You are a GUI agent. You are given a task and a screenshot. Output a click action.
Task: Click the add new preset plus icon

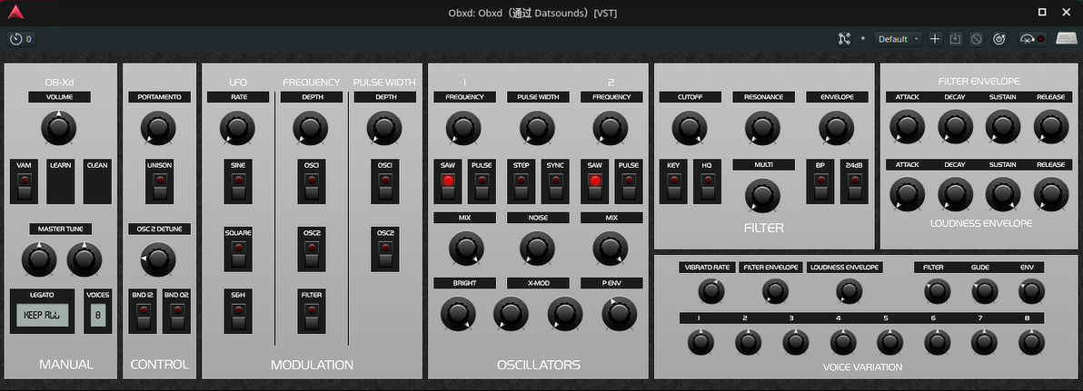pyautogui.click(x=935, y=39)
